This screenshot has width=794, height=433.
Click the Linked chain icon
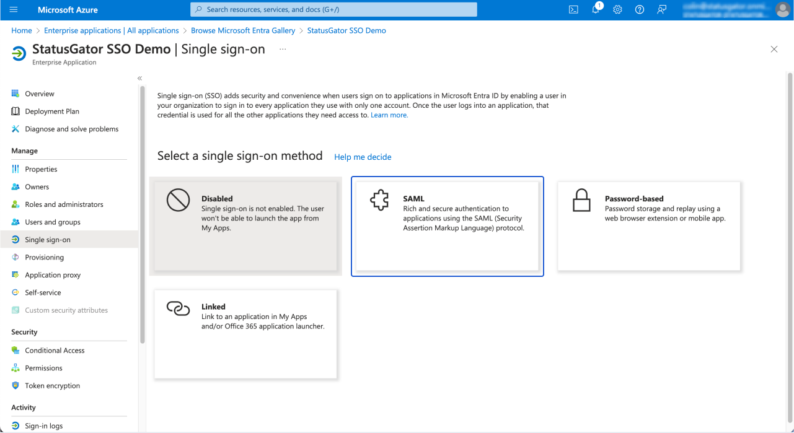point(178,308)
